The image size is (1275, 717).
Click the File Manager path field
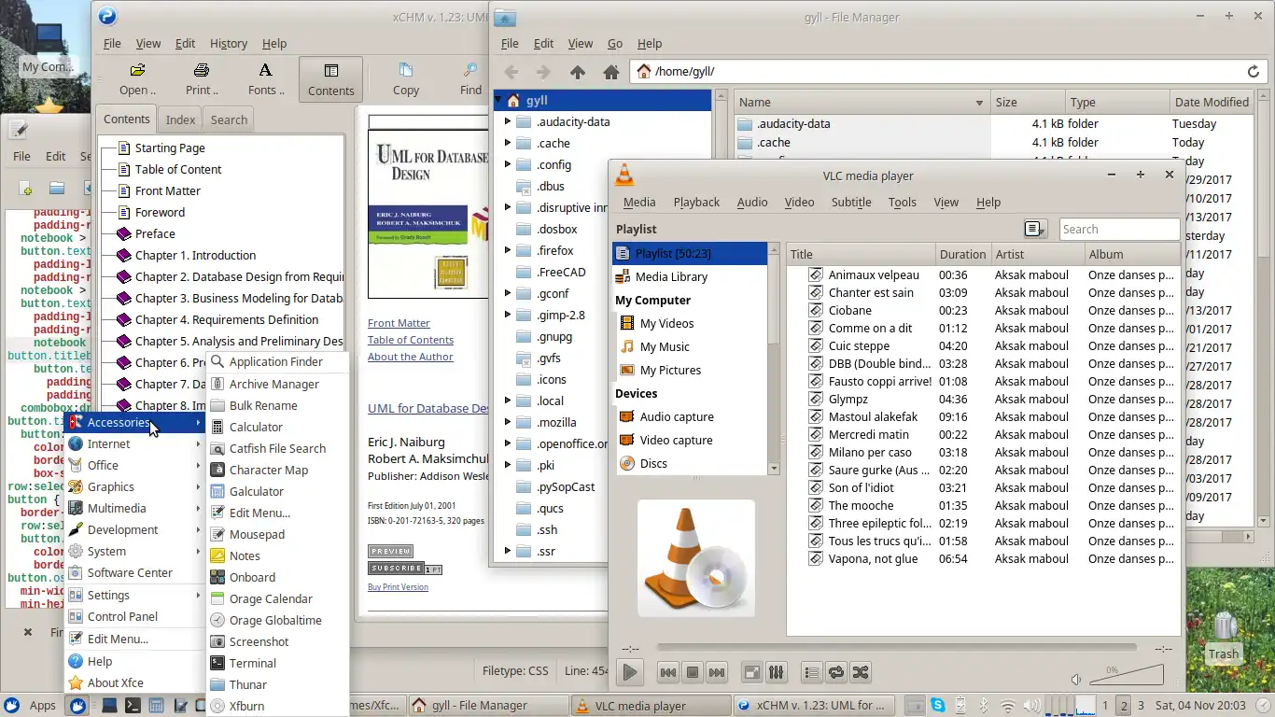[949, 71]
